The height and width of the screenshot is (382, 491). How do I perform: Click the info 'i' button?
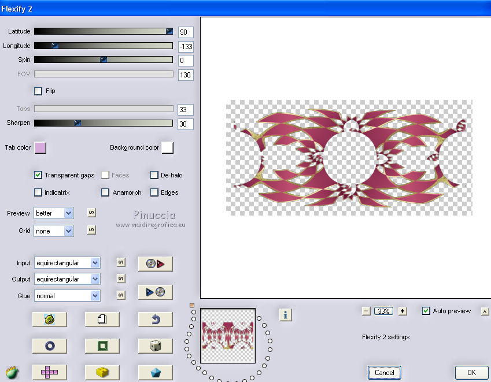point(285,315)
